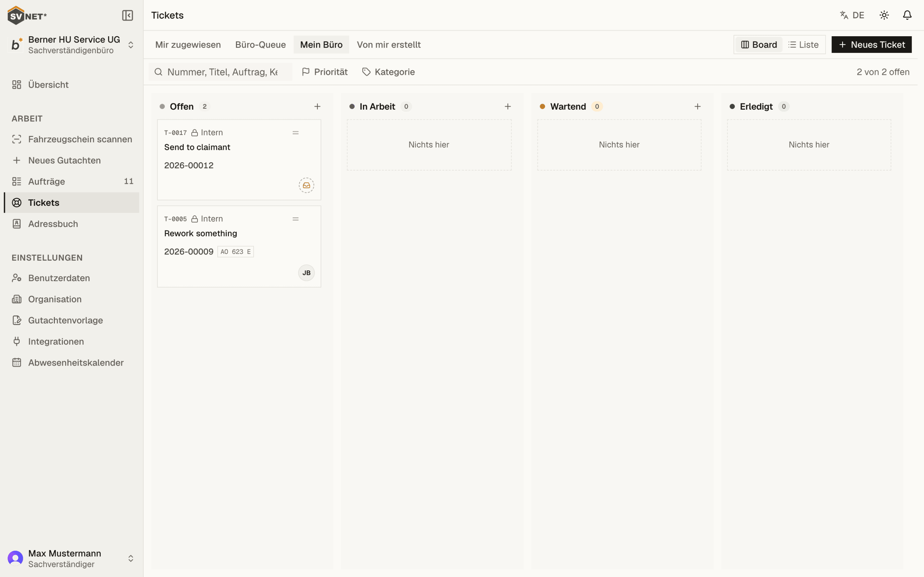Switch to Büro-Queue tab
This screenshot has height=577, width=924.
[x=261, y=45]
